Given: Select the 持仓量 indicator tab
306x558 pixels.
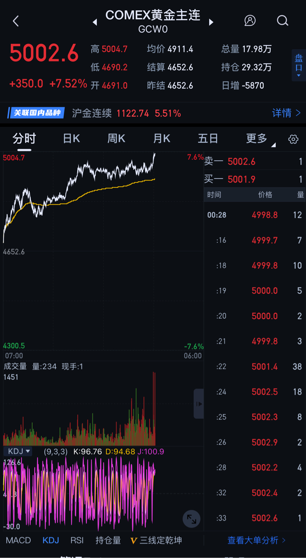Looking at the screenshot, I should [108, 540].
